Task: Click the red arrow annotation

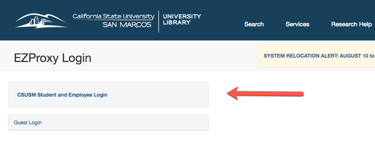Action: click(x=265, y=93)
